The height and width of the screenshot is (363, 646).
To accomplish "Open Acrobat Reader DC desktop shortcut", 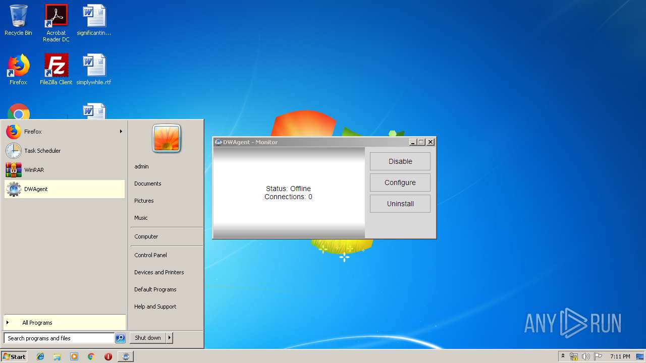I will click(x=56, y=23).
